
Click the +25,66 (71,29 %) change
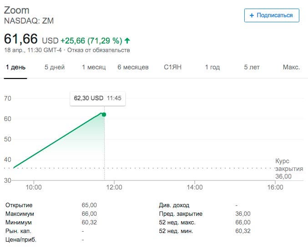pos(91,41)
